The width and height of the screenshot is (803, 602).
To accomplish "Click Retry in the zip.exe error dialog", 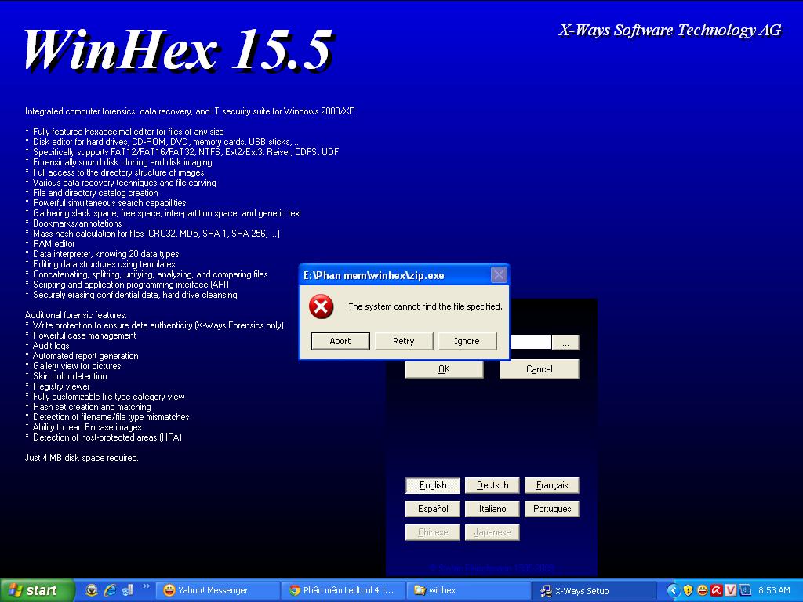I will [404, 341].
